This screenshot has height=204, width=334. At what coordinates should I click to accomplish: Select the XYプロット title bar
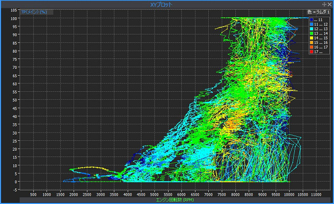click(161, 5)
